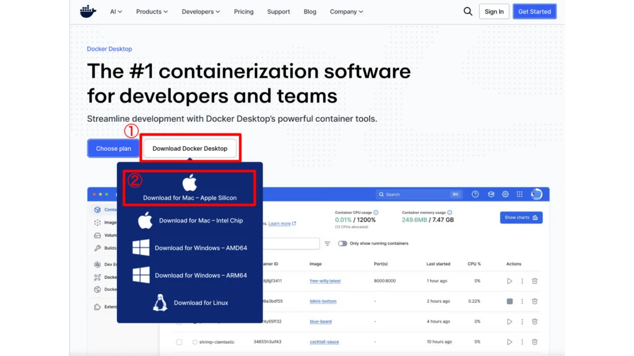Click the Docker whale logo
634x356 pixels.
coord(88,11)
